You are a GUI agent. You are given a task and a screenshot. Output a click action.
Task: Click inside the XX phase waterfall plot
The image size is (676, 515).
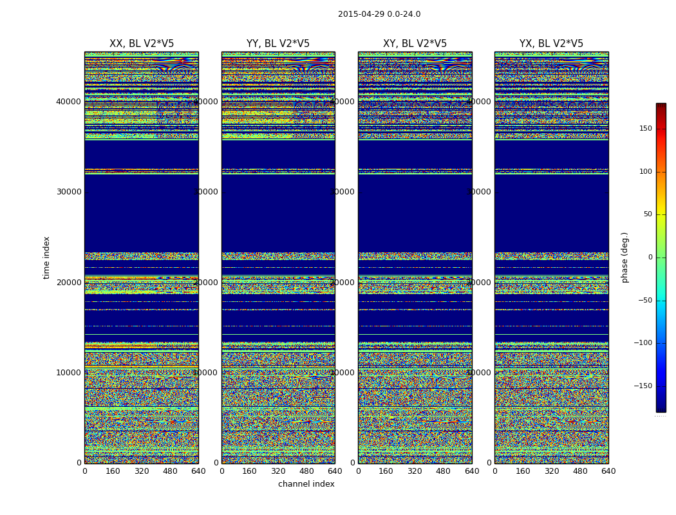[142, 257]
